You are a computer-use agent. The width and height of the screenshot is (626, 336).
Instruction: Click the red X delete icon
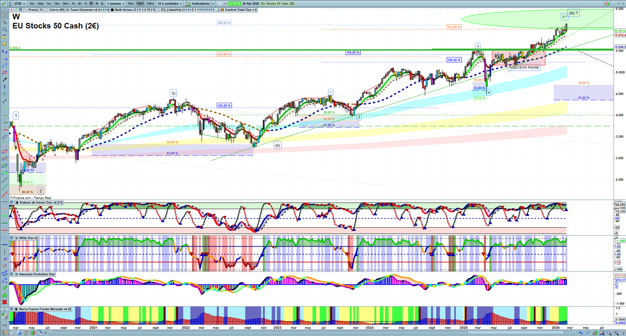(x=5, y=302)
